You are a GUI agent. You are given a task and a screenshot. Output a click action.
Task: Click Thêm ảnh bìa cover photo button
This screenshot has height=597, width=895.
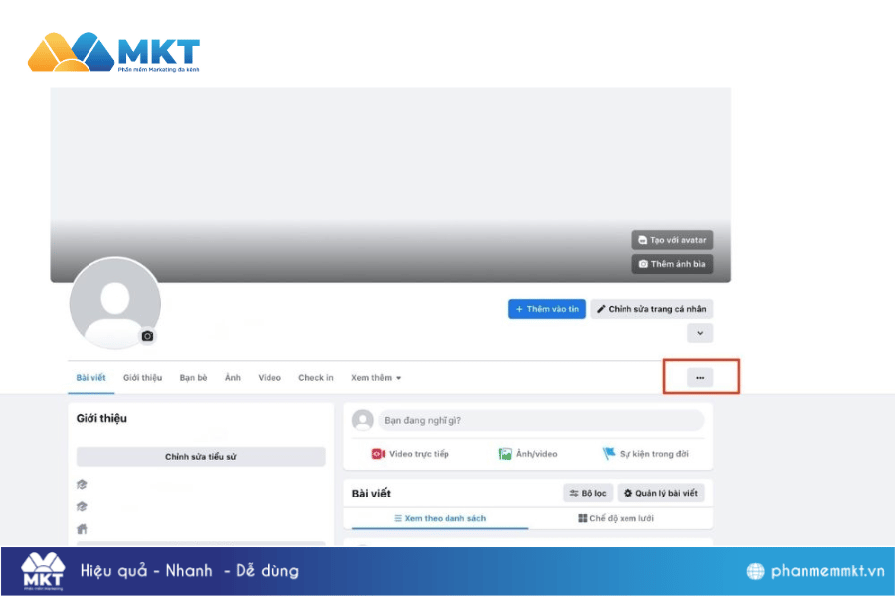pyautogui.click(x=672, y=264)
